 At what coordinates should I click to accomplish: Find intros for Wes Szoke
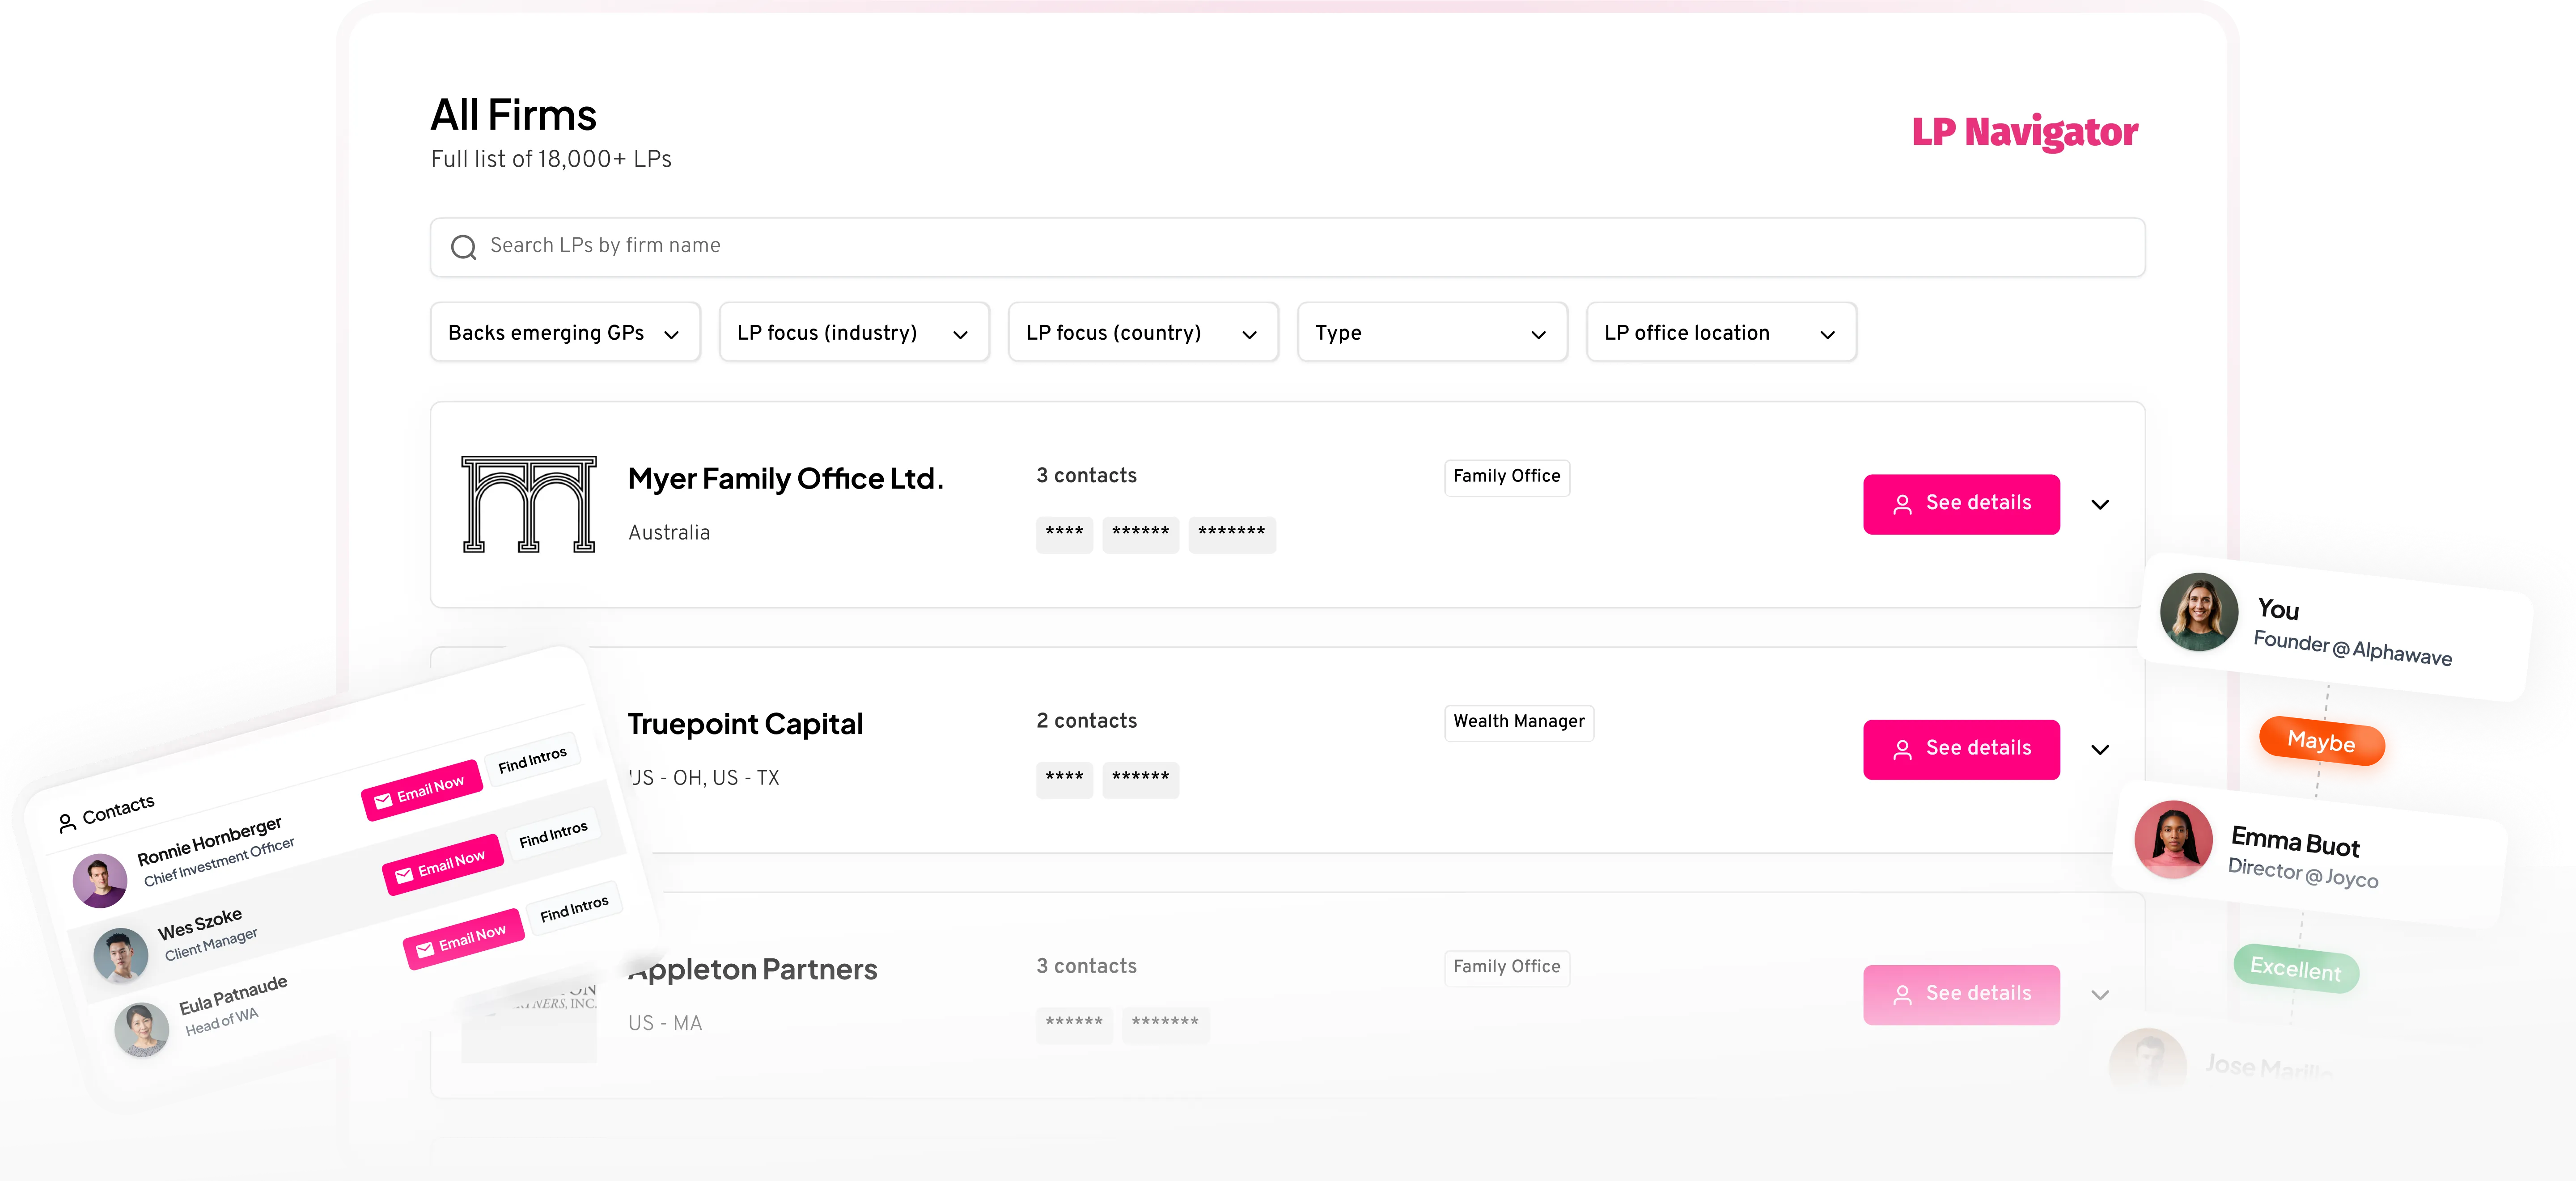click(x=553, y=834)
